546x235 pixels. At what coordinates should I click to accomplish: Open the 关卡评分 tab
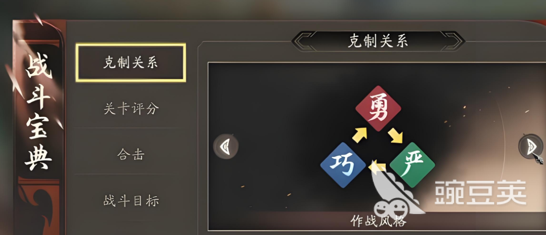131,109
